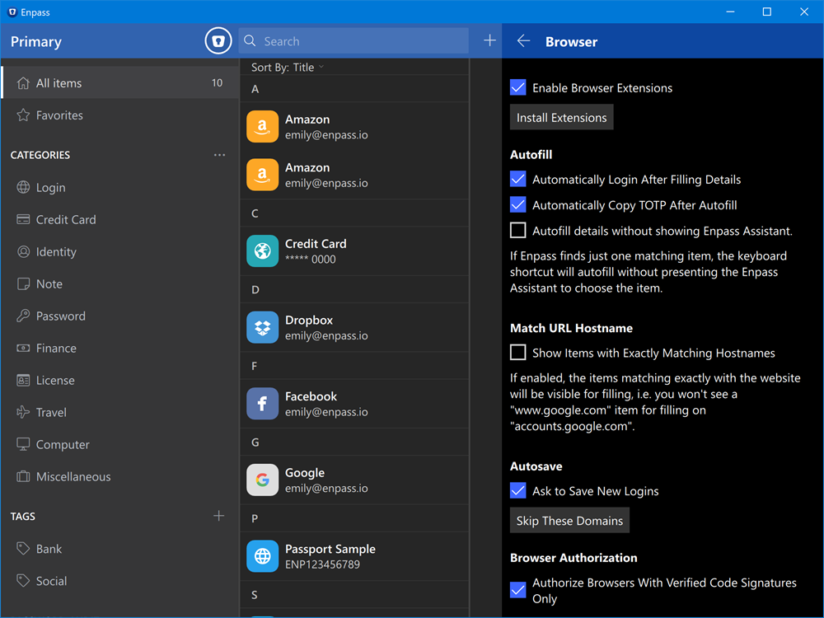Click the Social tag icon
Viewport: 824px width, 618px height.
pyautogui.click(x=23, y=581)
